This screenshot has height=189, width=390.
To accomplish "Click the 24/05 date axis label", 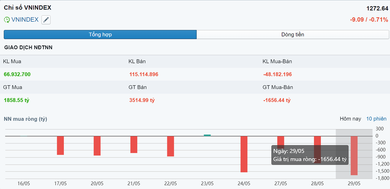I will [x=244, y=183].
